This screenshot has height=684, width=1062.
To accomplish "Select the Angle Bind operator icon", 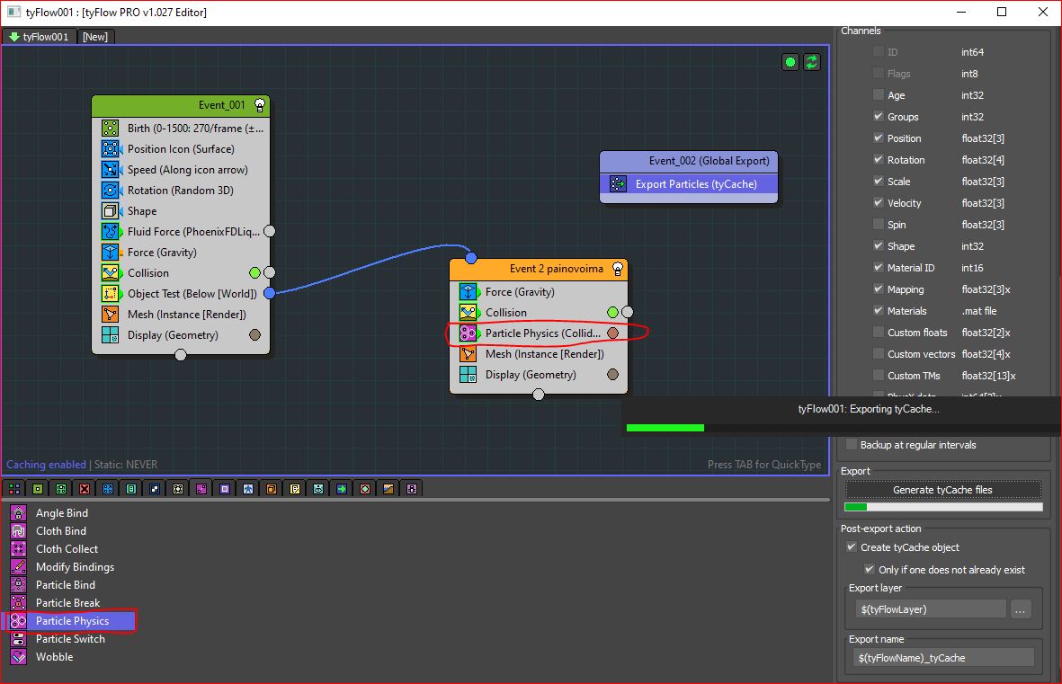I will coord(18,513).
